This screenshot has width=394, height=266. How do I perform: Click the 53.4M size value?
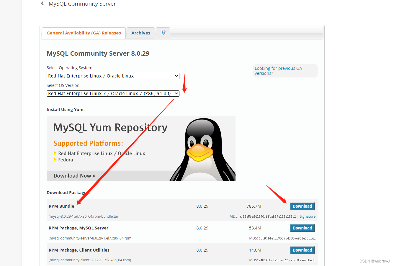tap(255, 228)
